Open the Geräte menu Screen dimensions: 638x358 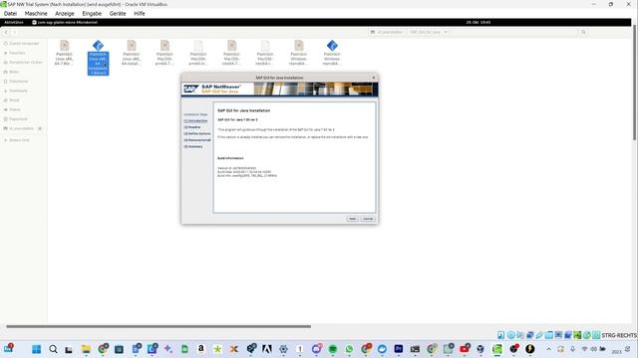coord(118,13)
